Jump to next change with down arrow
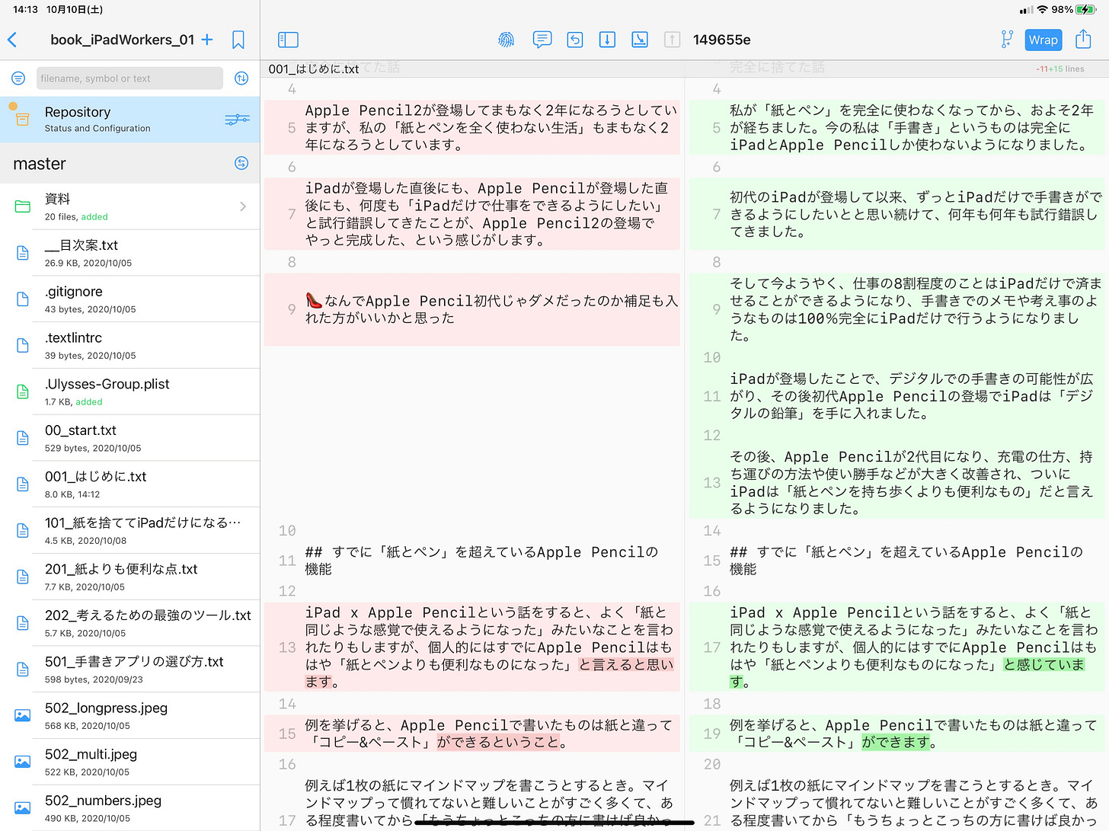This screenshot has width=1109, height=831. [x=607, y=40]
